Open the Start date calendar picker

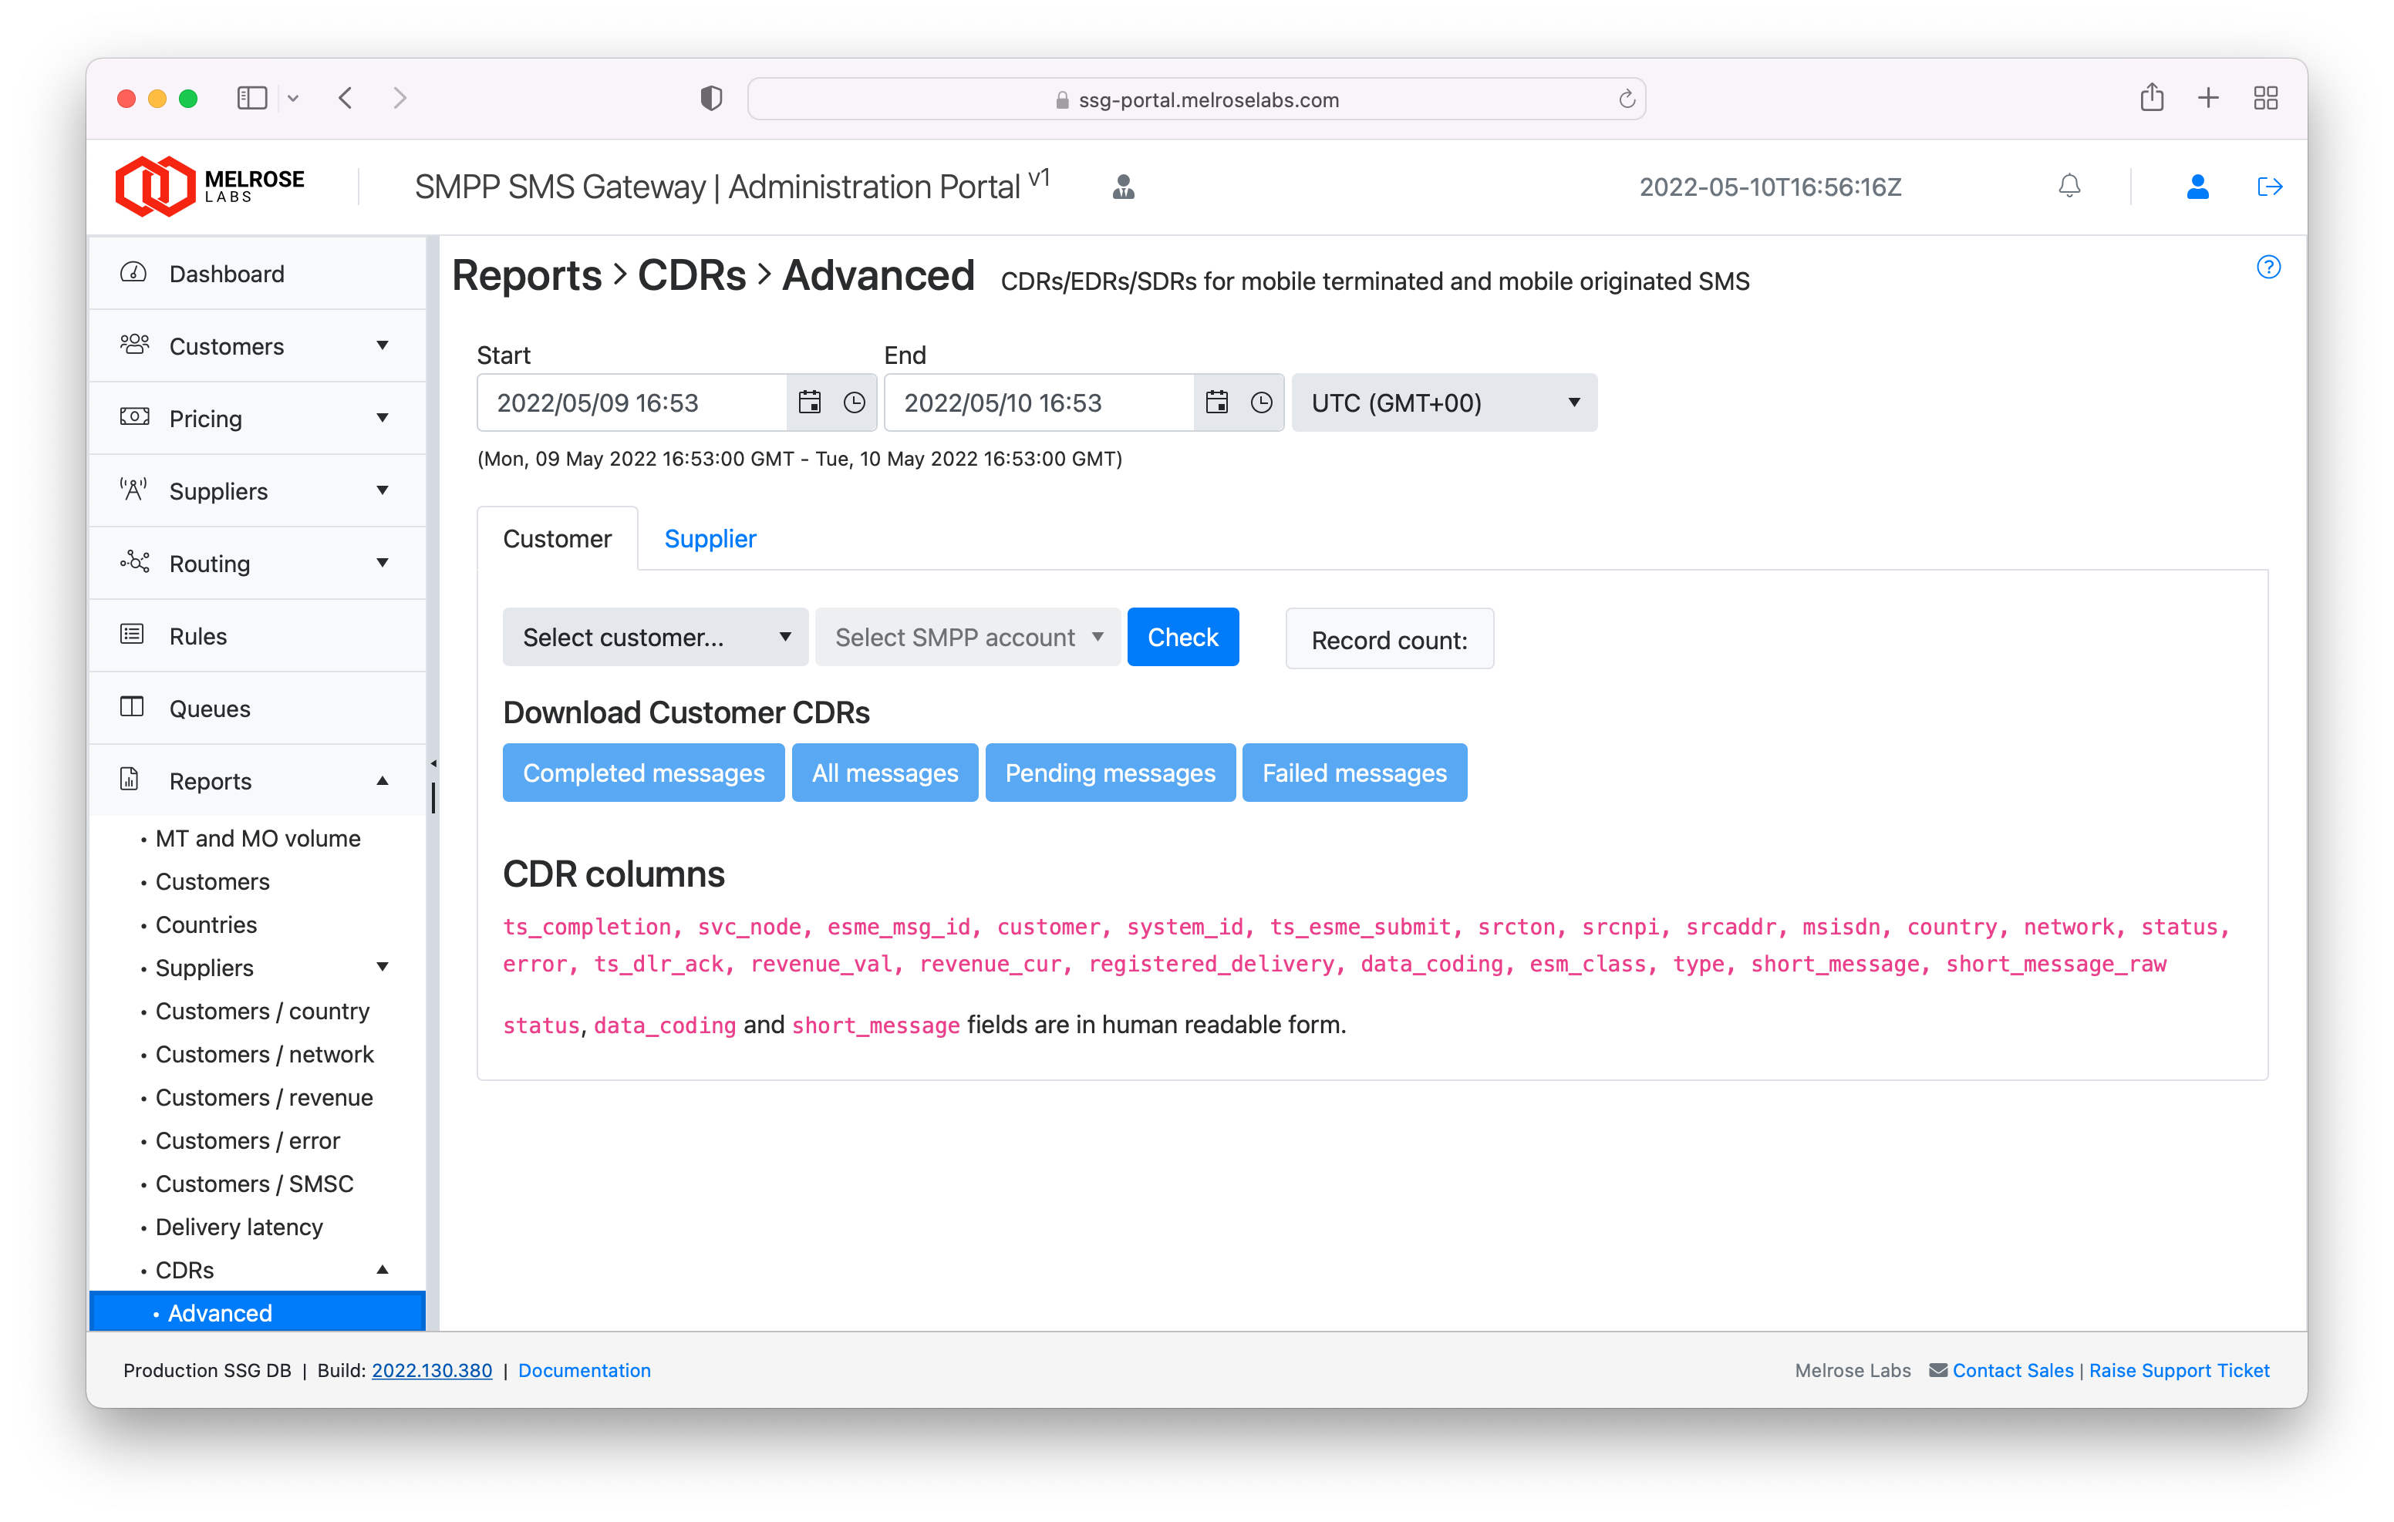point(809,402)
